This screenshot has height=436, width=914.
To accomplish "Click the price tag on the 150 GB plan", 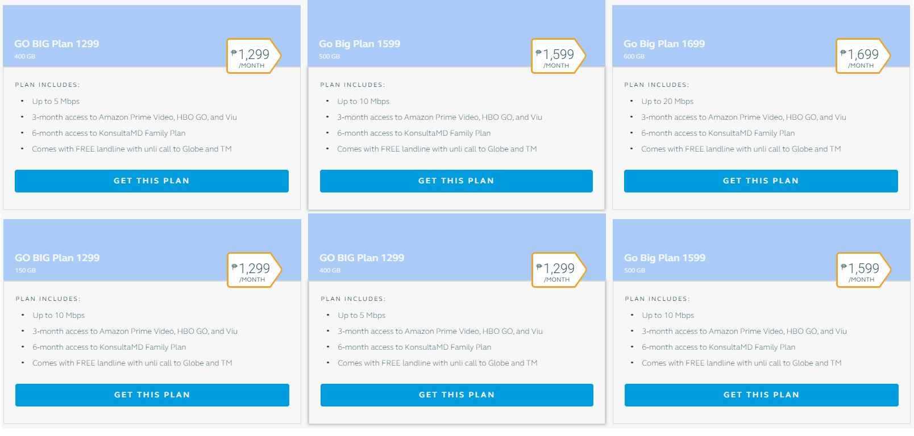I will click(x=254, y=270).
